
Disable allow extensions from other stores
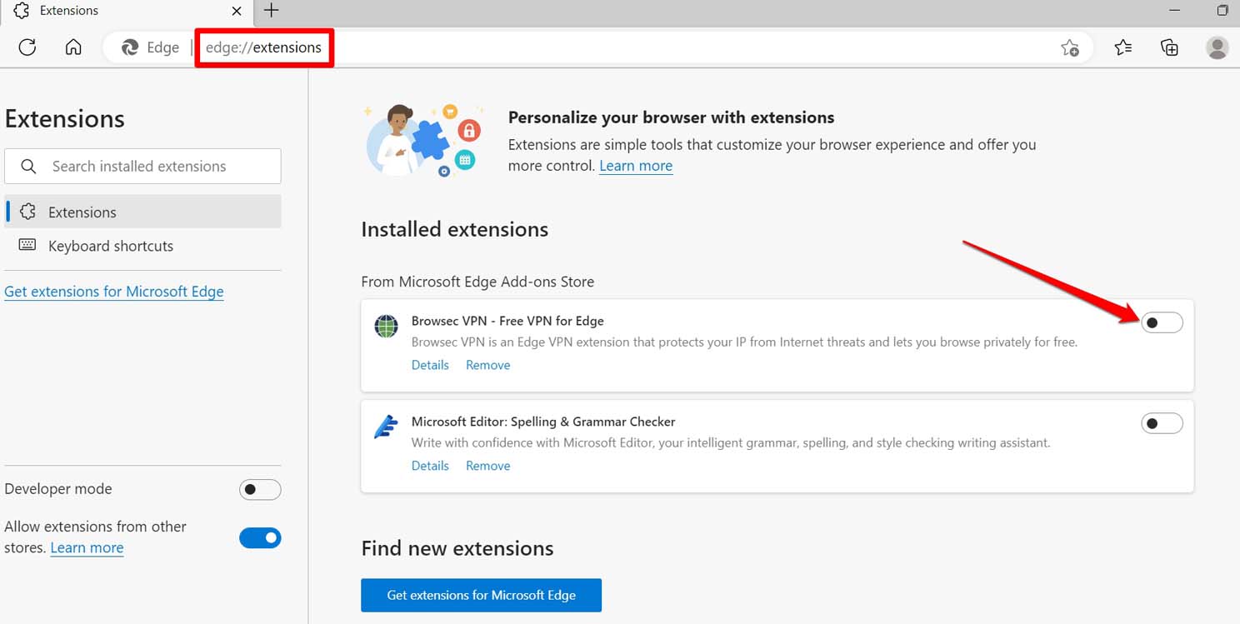[259, 537]
